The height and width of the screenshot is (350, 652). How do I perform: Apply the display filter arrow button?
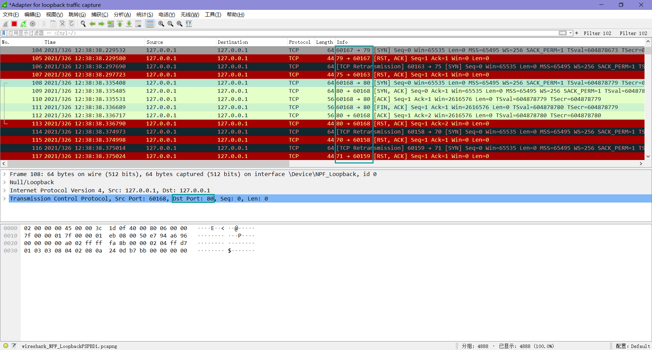(563, 33)
